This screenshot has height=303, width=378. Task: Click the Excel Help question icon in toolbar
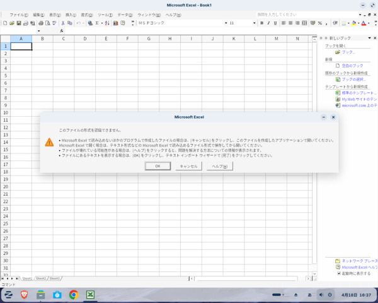123,23
